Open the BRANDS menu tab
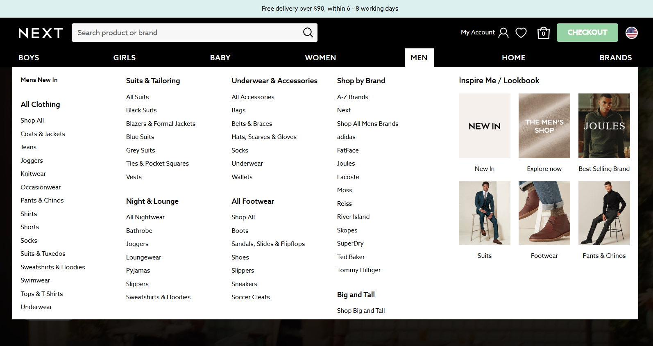 click(x=616, y=58)
